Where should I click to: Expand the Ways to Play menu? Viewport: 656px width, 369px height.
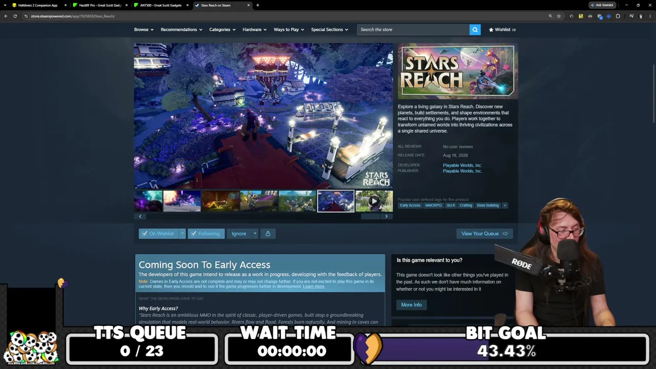click(289, 30)
